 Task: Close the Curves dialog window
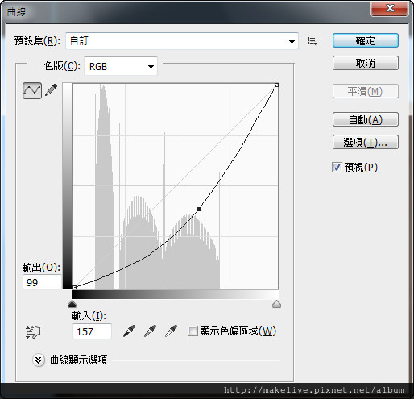pos(390,8)
